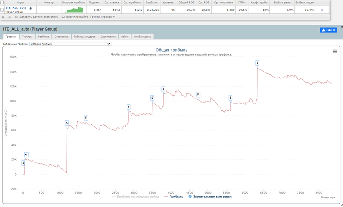Switch to the 'Статистика' tab
The height and width of the screenshot is (207, 343).
click(x=61, y=37)
